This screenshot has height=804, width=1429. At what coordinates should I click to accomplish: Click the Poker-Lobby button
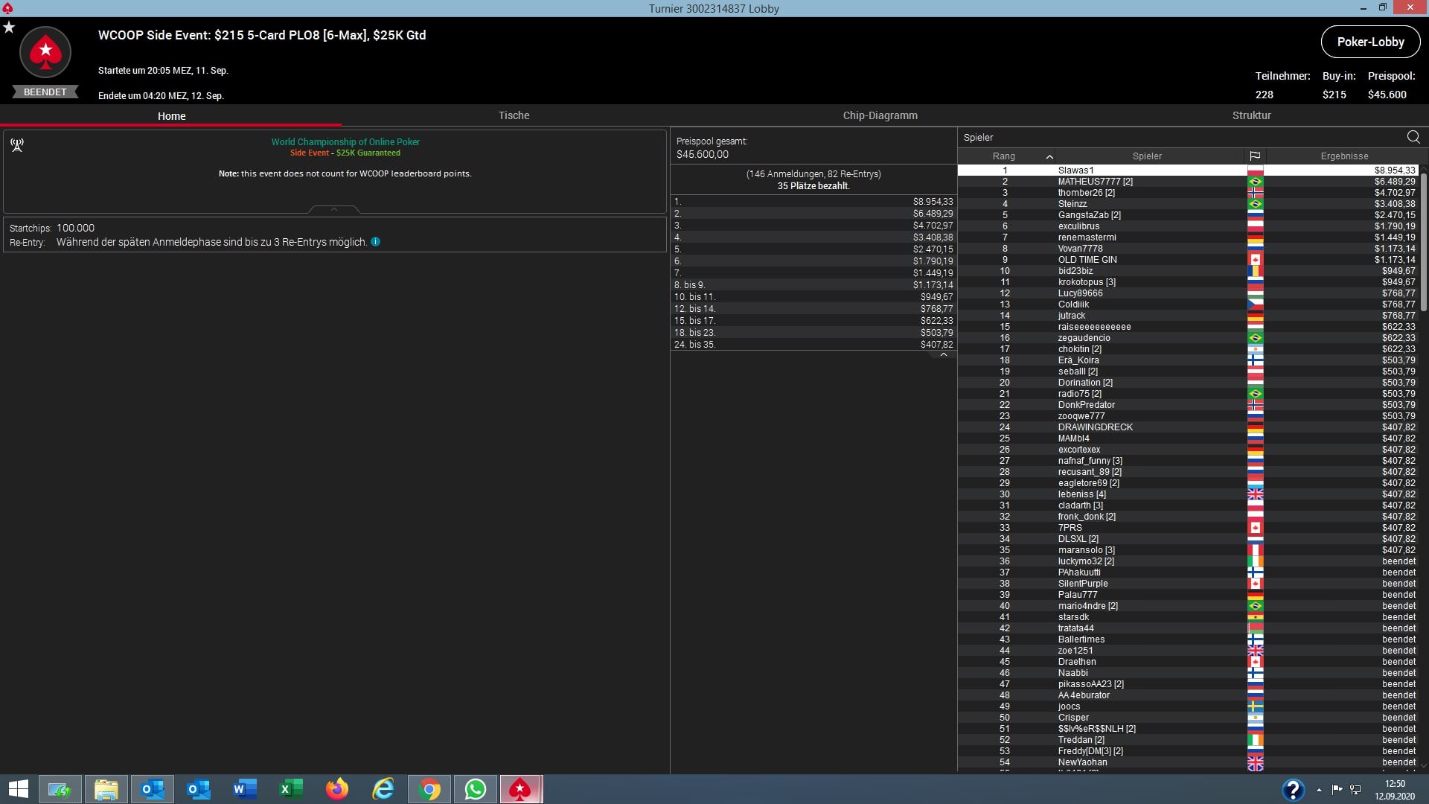pos(1370,42)
